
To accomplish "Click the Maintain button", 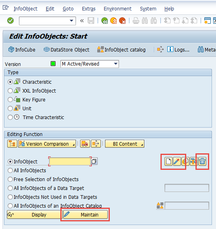I will [x=86, y=215].
